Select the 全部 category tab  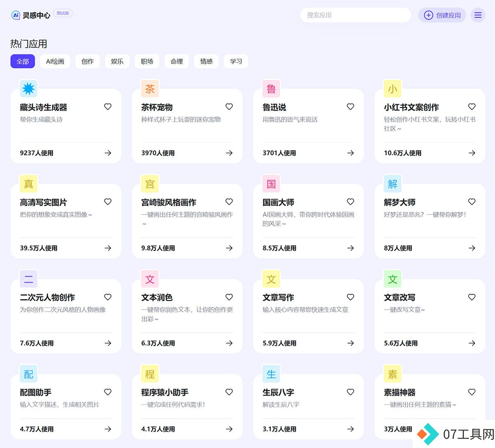click(23, 61)
